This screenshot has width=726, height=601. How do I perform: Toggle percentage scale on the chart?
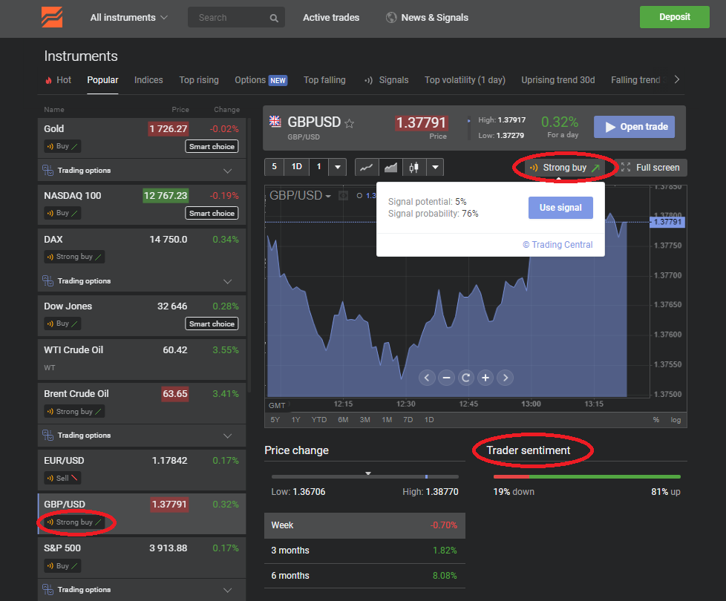point(656,420)
